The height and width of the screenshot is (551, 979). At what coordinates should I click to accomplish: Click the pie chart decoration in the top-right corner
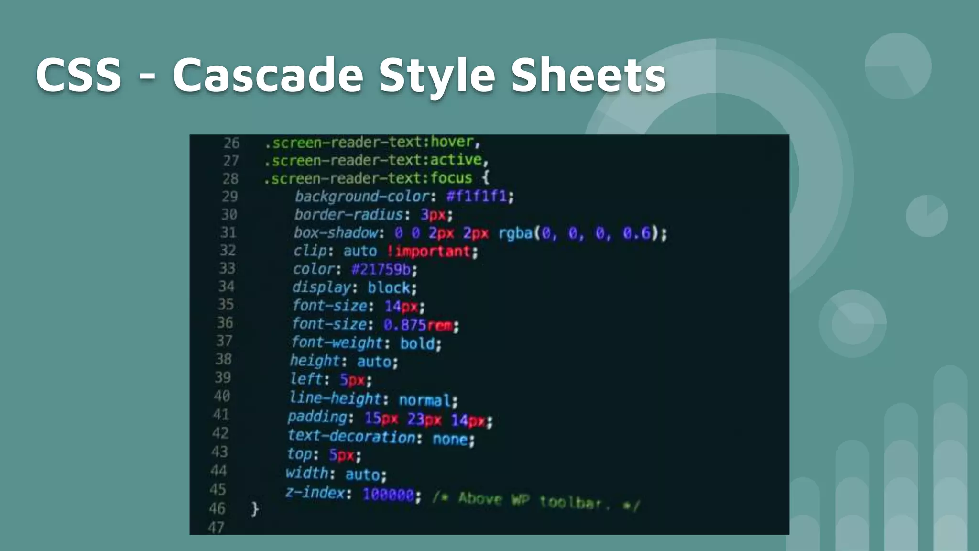(x=898, y=66)
